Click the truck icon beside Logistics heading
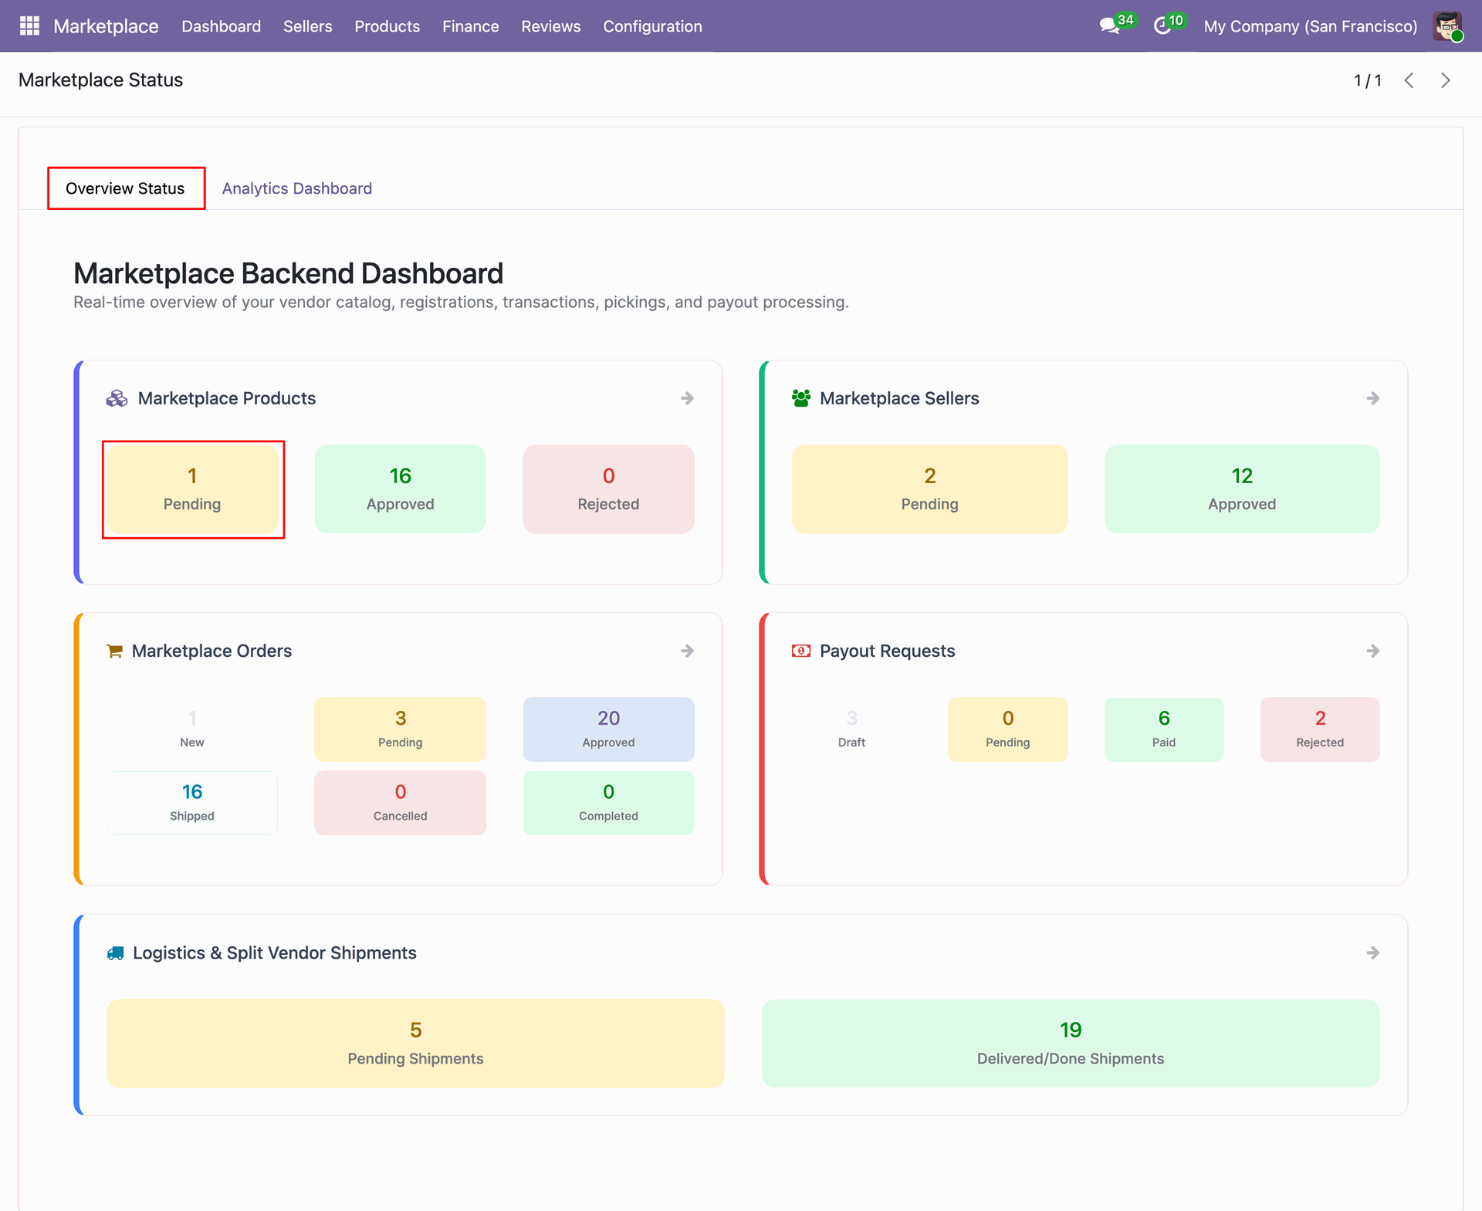The width and height of the screenshot is (1482, 1211). 115,952
